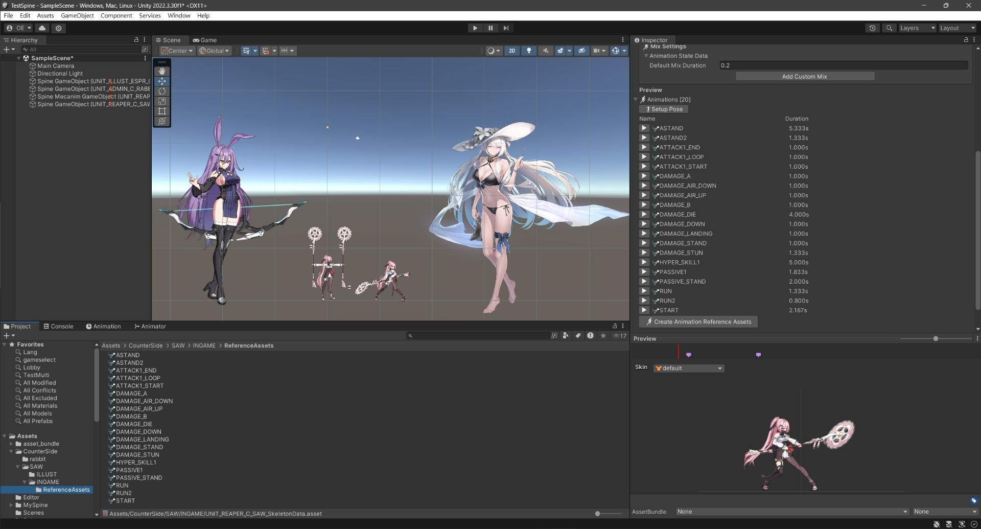
Task: Adjust the Preview zoom slider
Action: 936,338
